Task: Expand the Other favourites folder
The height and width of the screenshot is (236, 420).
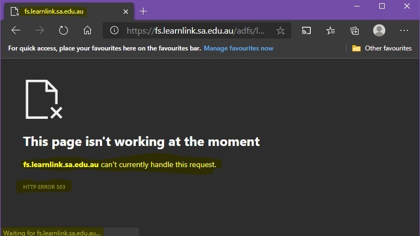Action: (x=382, y=48)
